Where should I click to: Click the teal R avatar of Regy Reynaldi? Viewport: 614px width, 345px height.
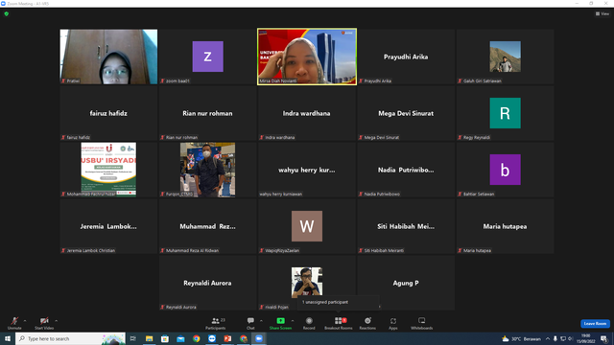tap(506, 113)
